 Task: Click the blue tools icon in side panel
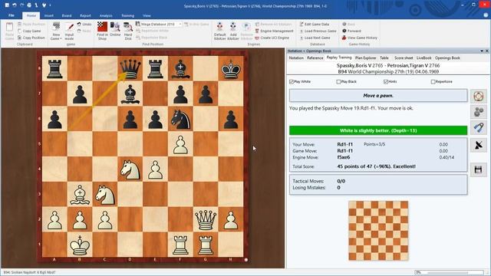tap(478, 127)
